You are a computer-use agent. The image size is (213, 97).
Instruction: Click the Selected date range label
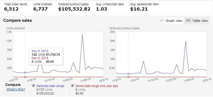click(50, 86)
